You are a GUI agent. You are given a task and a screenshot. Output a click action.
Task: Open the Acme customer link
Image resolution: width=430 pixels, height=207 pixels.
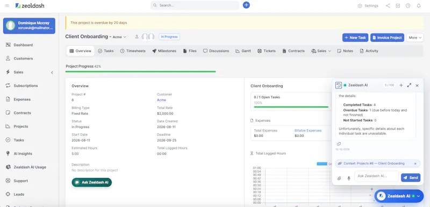coord(161,100)
